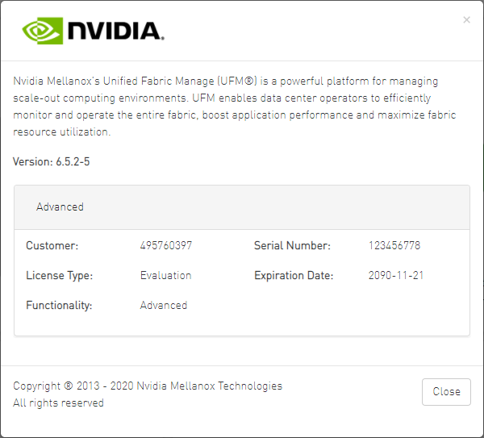The height and width of the screenshot is (438, 484).
Task: Click the Customer label
Action: point(52,246)
